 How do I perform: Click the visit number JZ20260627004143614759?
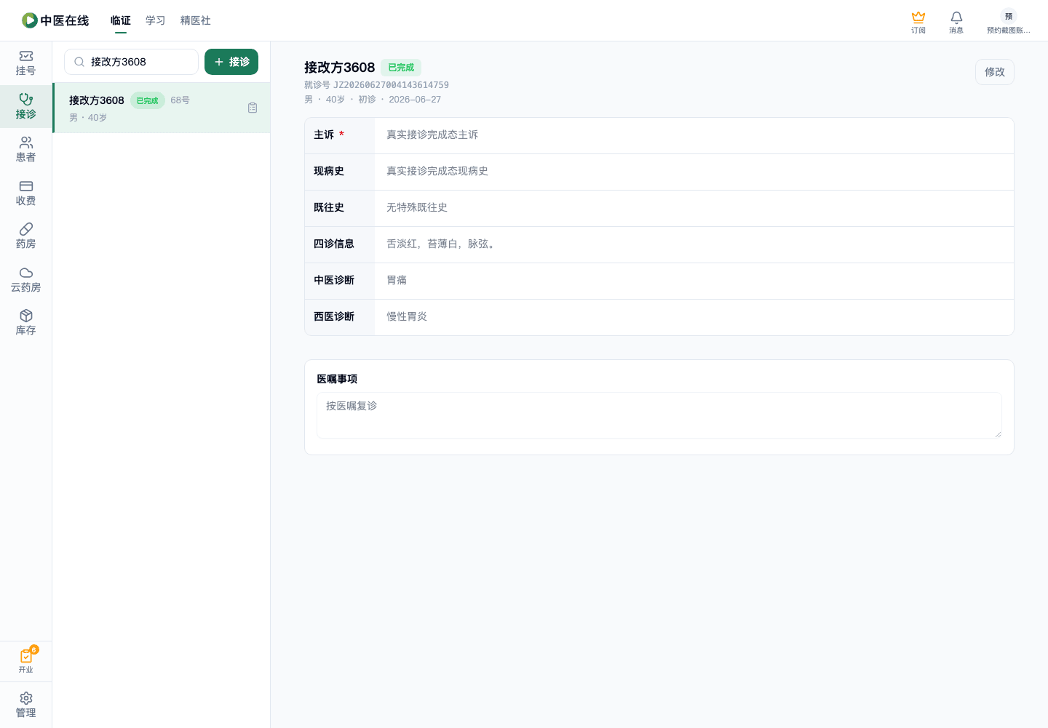click(x=391, y=85)
